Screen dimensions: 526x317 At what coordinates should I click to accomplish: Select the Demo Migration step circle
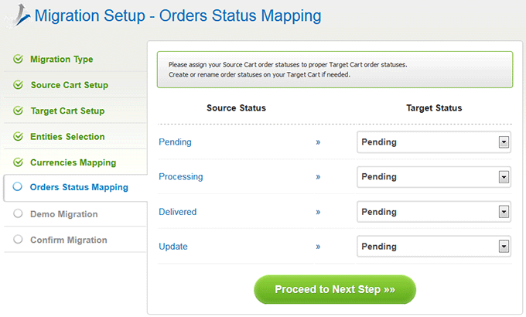[18, 214]
